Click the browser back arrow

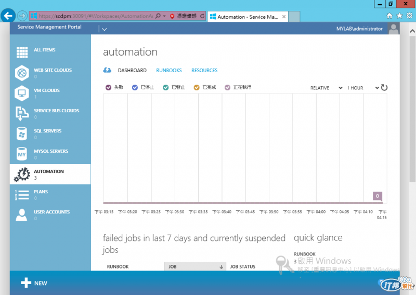8,16
